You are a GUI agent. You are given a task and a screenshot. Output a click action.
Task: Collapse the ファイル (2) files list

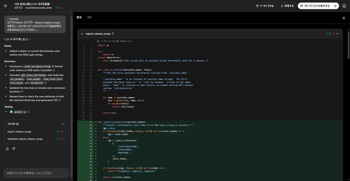pyautogui.click(x=62, y=124)
